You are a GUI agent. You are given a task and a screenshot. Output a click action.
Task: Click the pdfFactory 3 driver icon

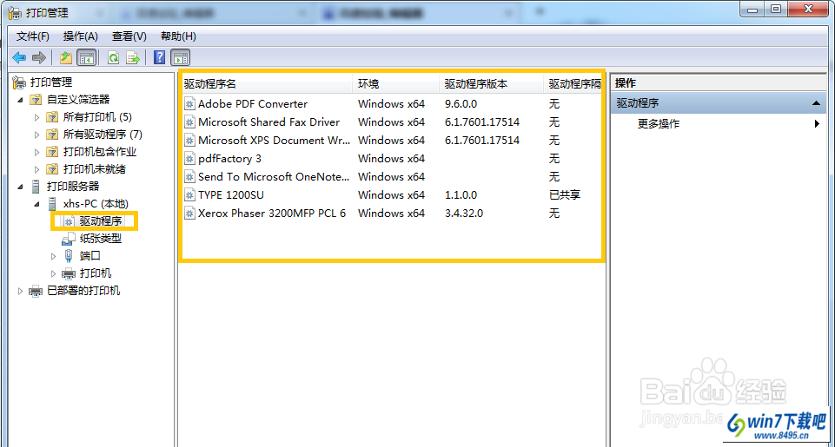[x=189, y=159]
